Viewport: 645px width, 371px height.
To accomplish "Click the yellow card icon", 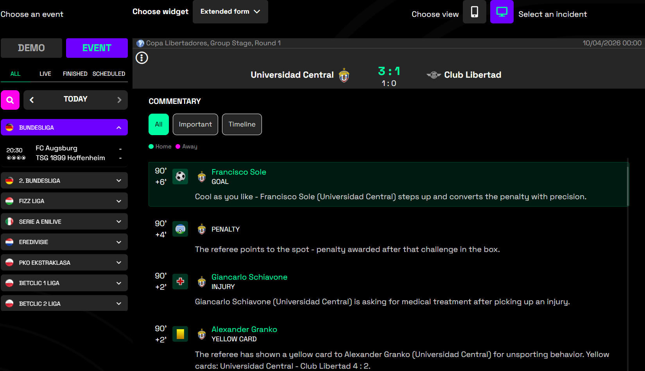I will point(180,334).
